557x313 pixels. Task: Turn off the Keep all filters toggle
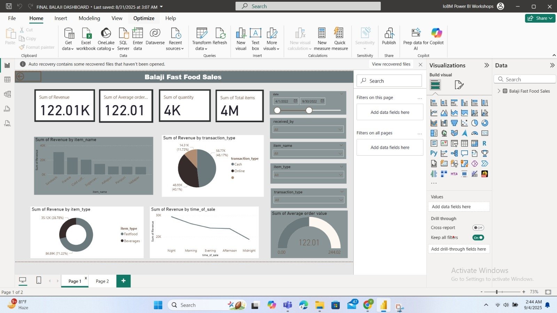click(x=478, y=237)
